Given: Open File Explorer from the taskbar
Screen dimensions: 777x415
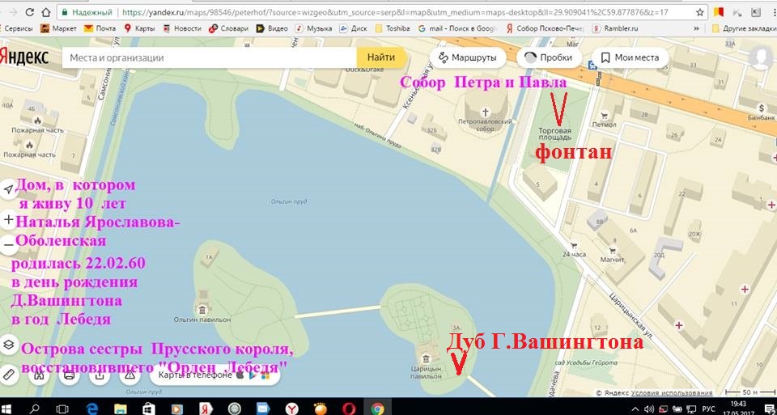Looking at the screenshot, I should (x=121, y=409).
